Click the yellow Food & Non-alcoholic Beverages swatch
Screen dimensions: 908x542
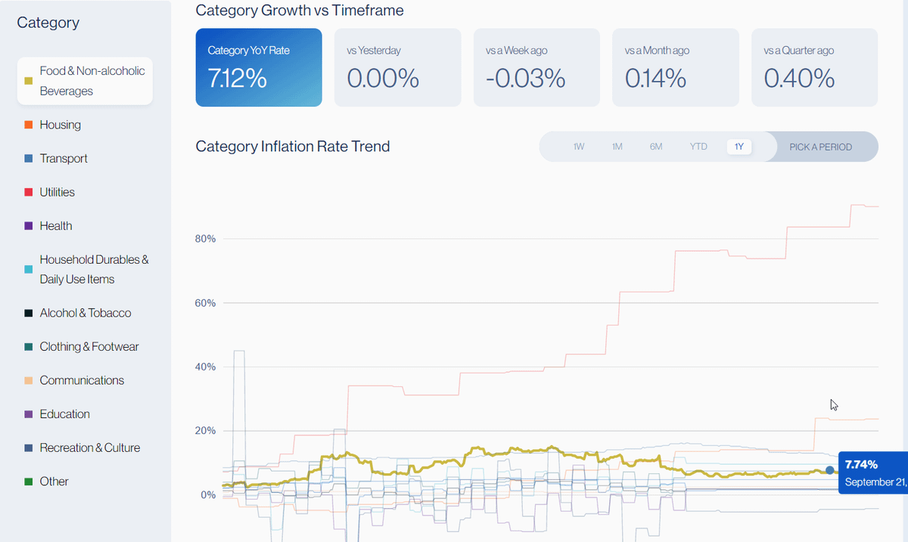click(x=28, y=81)
